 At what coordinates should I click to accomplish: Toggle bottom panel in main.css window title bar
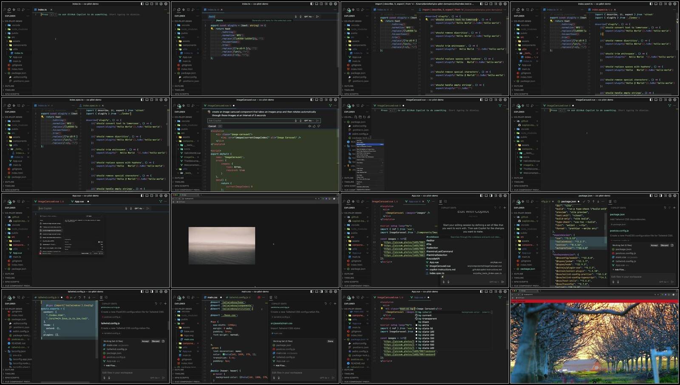click(x=316, y=292)
